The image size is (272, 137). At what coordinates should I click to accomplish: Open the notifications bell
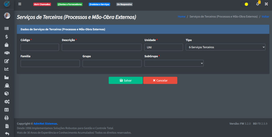click(x=257, y=4)
